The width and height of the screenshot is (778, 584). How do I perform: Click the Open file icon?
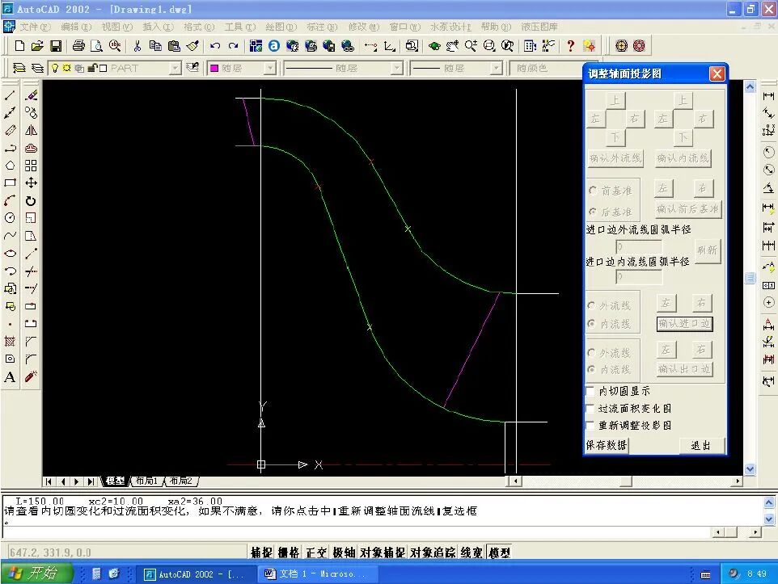[x=37, y=46]
